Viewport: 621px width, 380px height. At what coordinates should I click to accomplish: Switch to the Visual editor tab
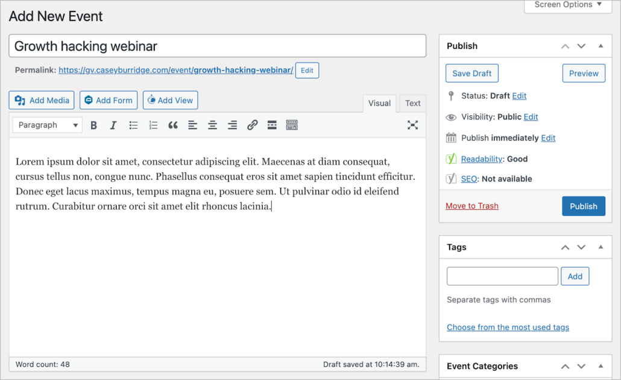[379, 103]
